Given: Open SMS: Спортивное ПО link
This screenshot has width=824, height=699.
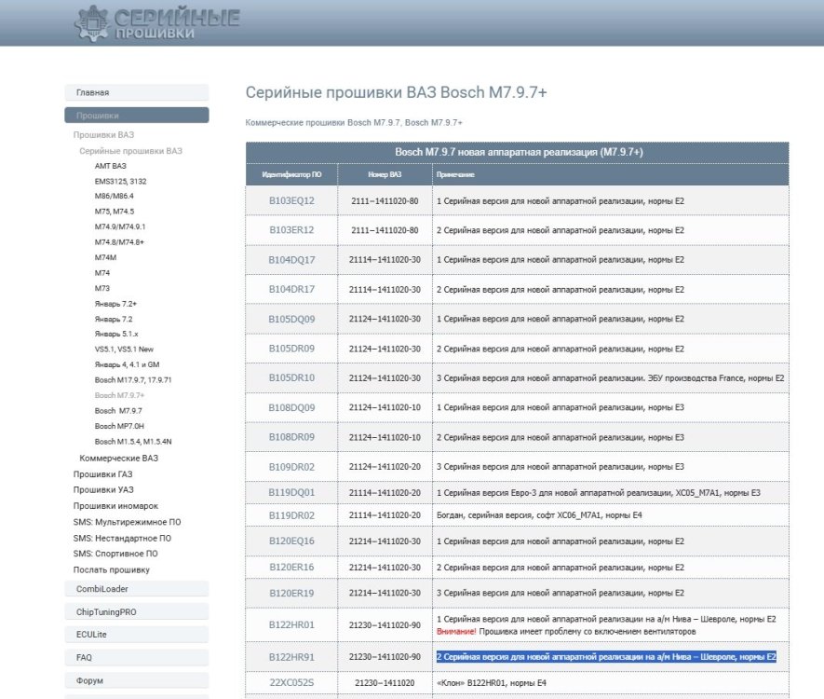Looking at the screenshot, I should coord(115,554).
